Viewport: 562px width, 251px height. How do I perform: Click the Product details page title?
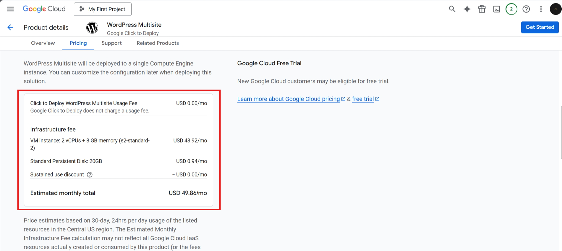[46, 27]
